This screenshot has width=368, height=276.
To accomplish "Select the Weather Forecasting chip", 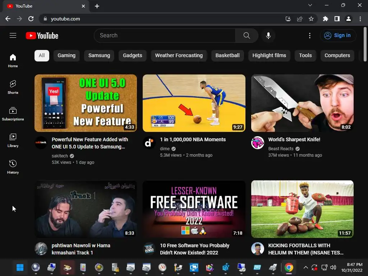I will pyautogui.click(x=179, y=56).
